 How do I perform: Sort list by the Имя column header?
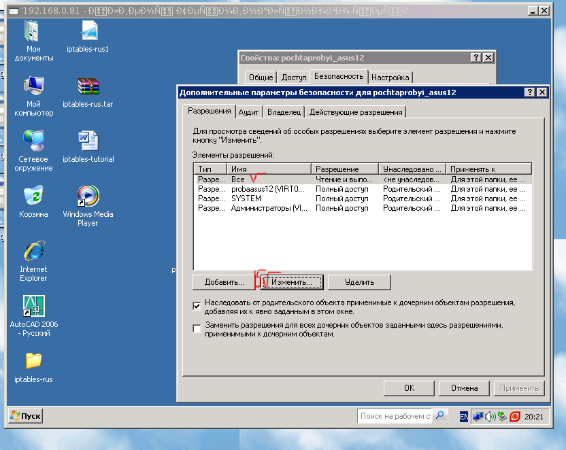[x=269, y=169]
